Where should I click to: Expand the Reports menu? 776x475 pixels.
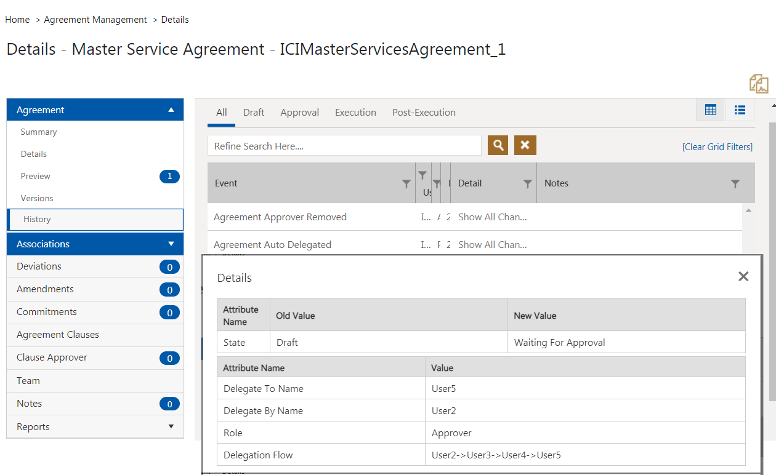[171, 426]
